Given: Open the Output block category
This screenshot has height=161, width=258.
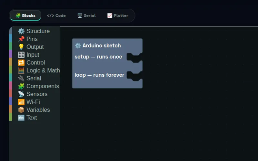Looking at the screenshot, I should [x=35, y=47].
